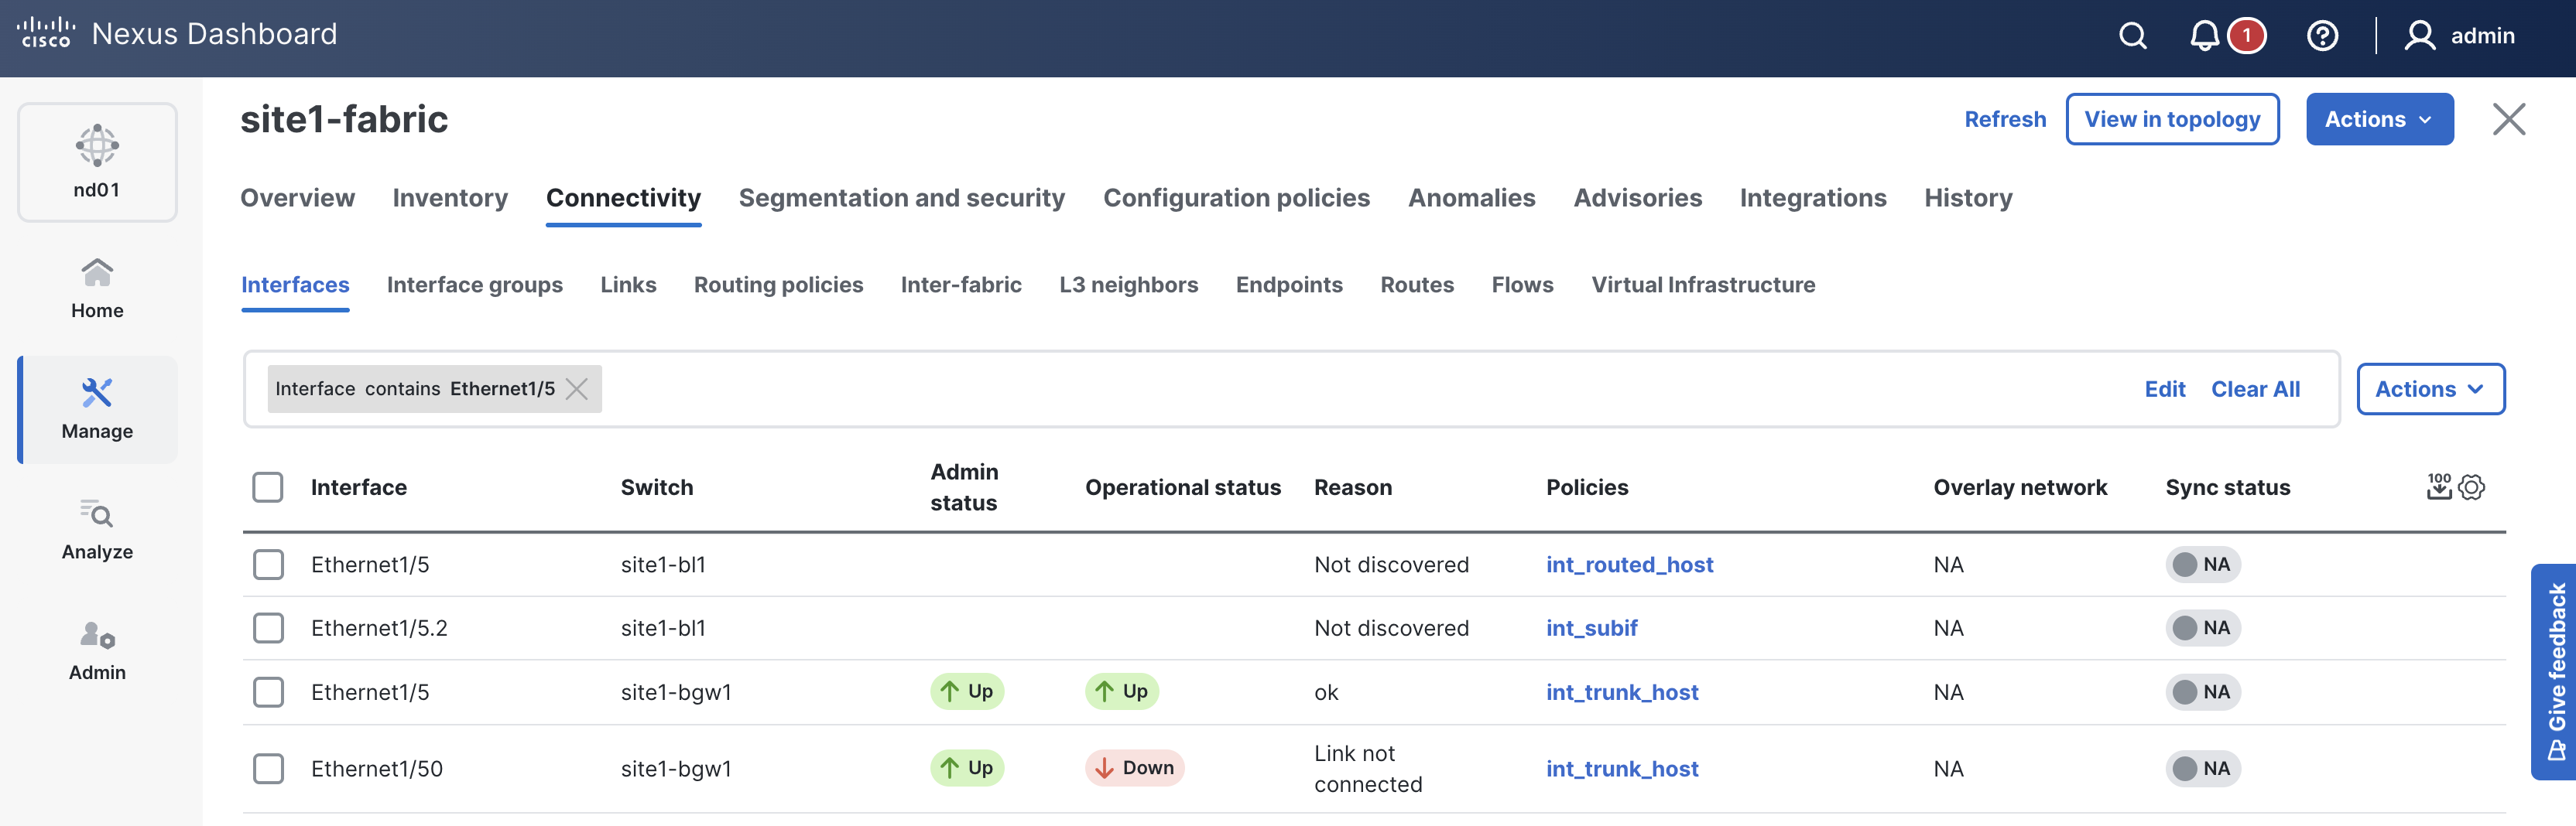Open the int_routed_host policy link
Screen dimensions: 2576x826
click(x=1629, y=565)
